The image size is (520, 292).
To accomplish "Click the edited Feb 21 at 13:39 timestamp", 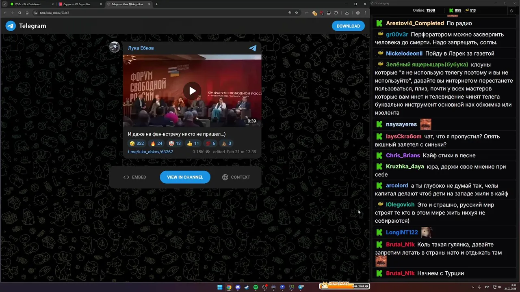I will click(234, 152).
